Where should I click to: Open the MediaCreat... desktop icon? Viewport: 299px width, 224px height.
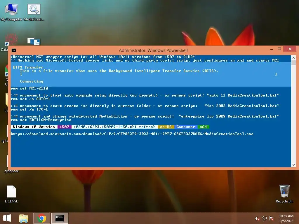[34, 12]
